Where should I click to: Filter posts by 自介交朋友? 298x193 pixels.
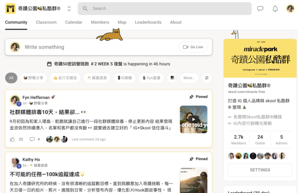(x=65, y=78)
